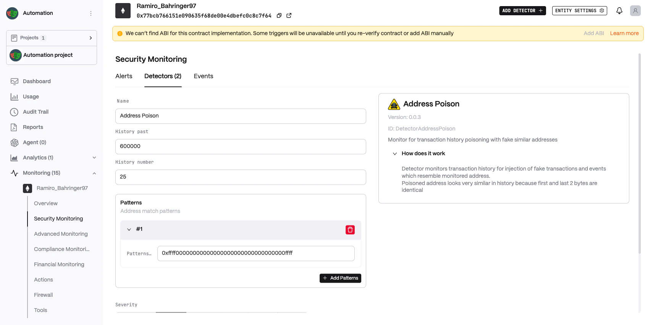Screen dimensions: 653x325
Task: Open the Reports section
Action: pos(33,127)
